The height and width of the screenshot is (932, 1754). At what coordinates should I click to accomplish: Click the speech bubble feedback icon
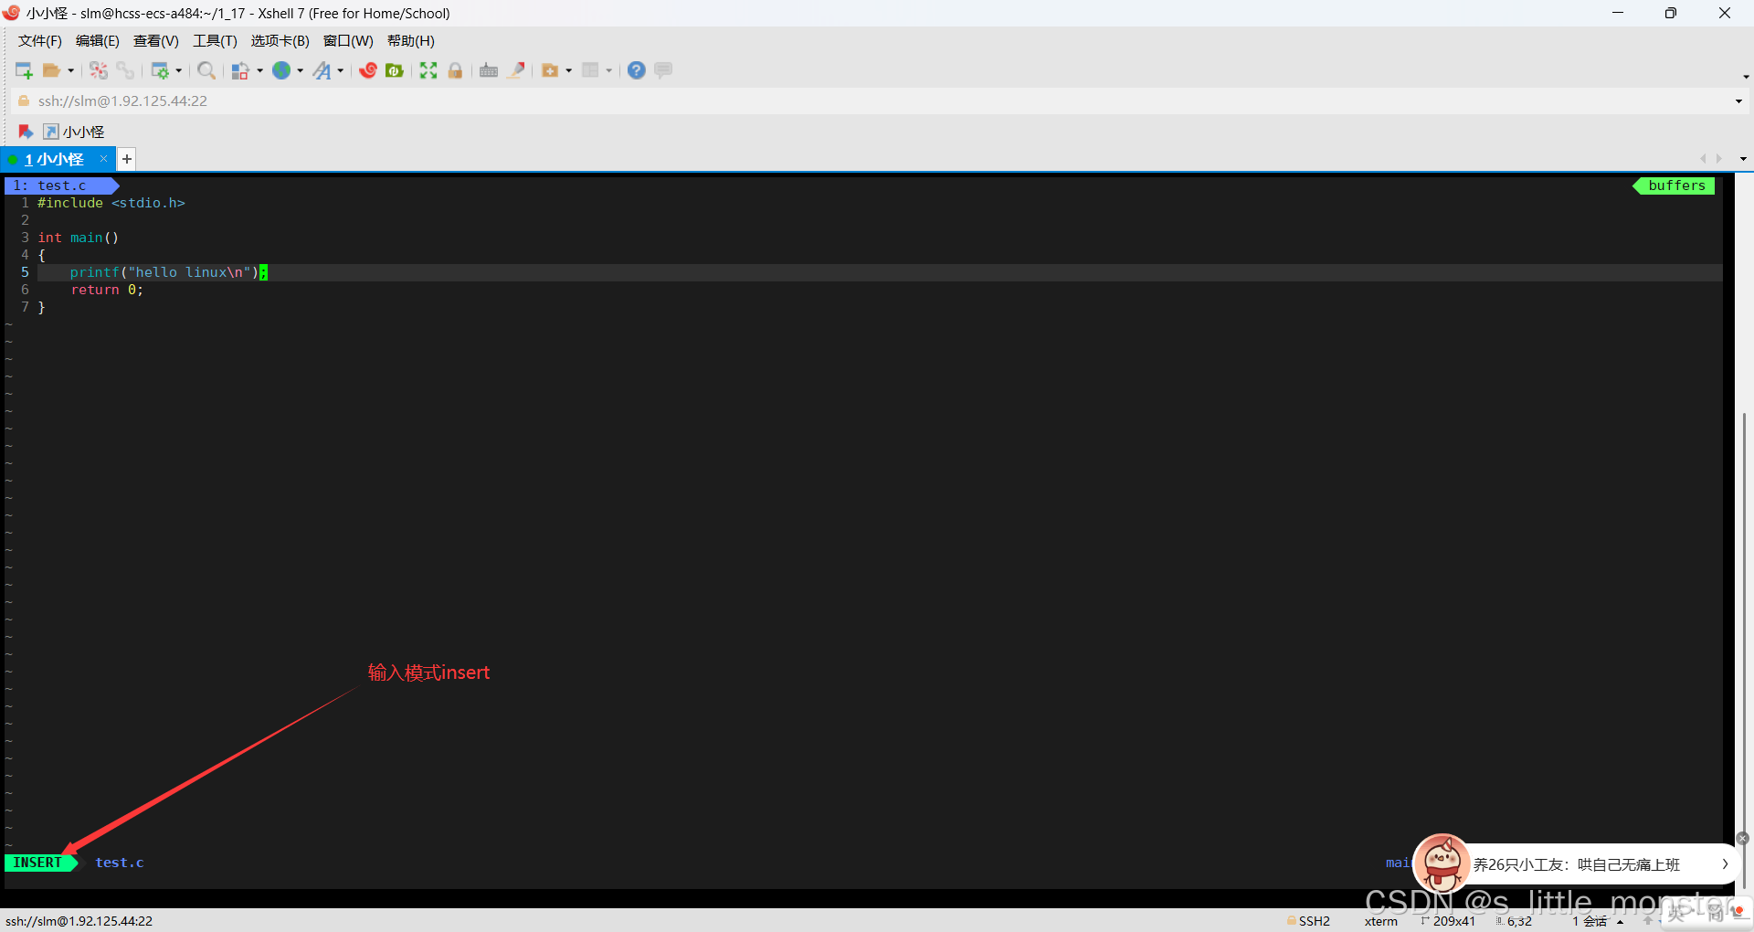coord(663,70)
